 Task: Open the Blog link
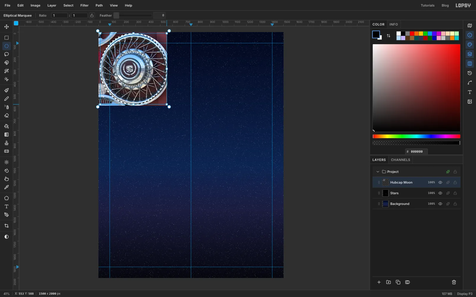click(x=445, y=5)
